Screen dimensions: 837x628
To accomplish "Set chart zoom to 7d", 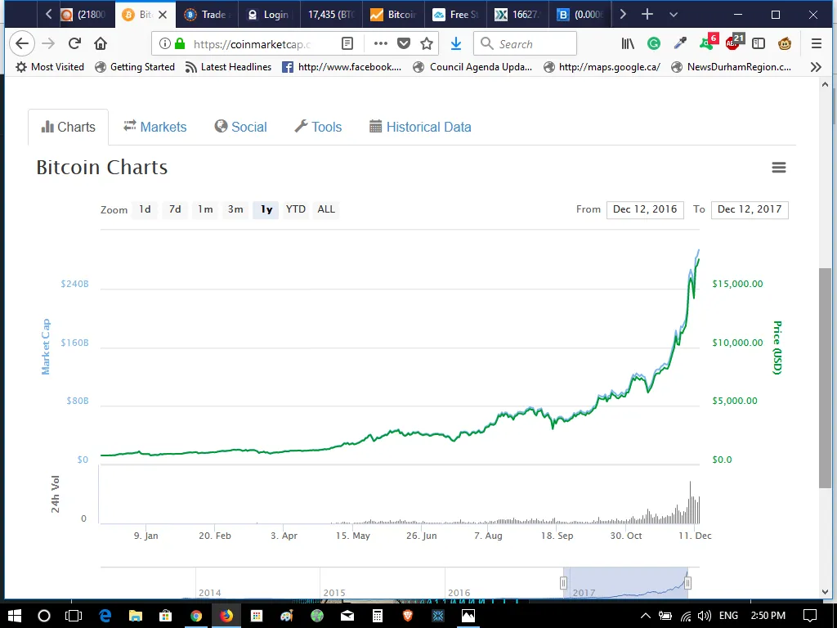I will click(x=175, y=209).
